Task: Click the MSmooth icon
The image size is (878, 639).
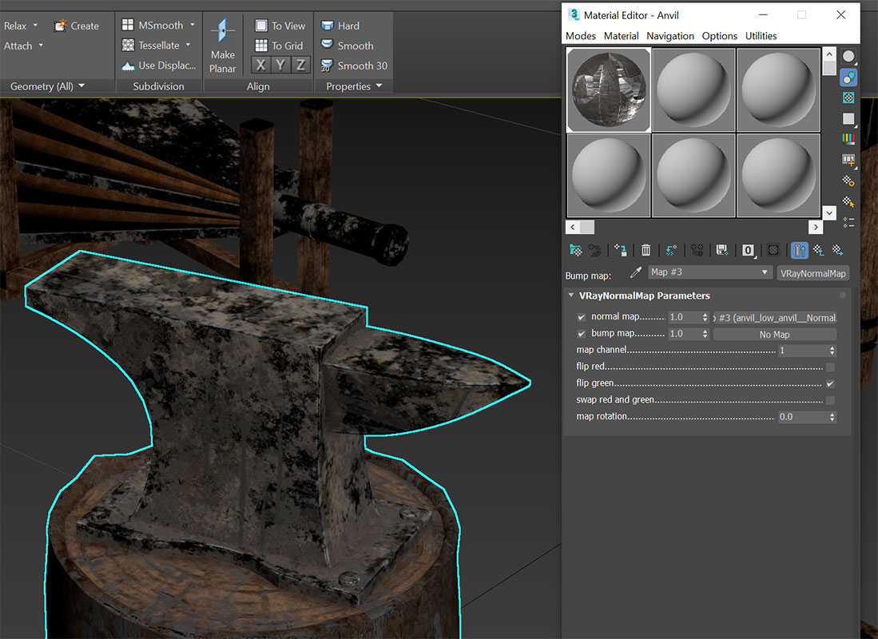Action: 128,25
